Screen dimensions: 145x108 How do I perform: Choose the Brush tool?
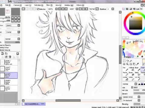coord(137,69)
